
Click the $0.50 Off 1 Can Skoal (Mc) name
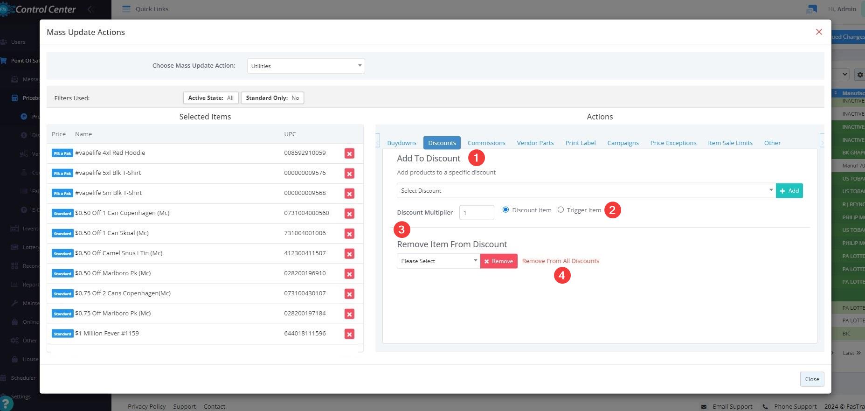(x=112, y=233)
